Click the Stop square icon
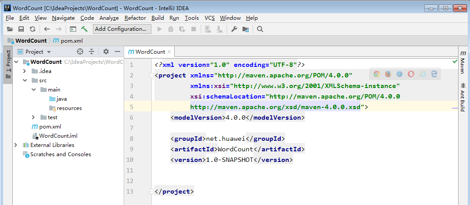Screen dimensions: 470x205 click(x=193, y=29)
